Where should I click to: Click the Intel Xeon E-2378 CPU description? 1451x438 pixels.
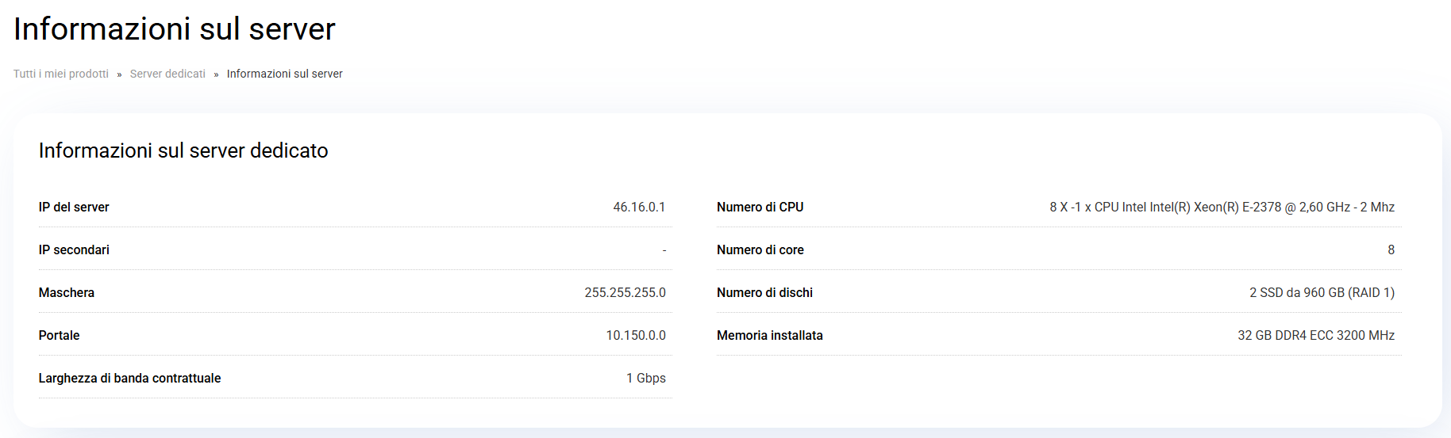pyautogui.click(x=1222, y=207)
